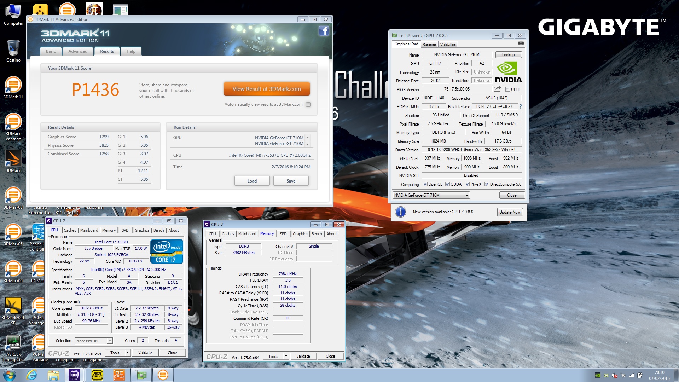Click the Update Now button
Screen dimensions: 679x382
click(510, 212)
